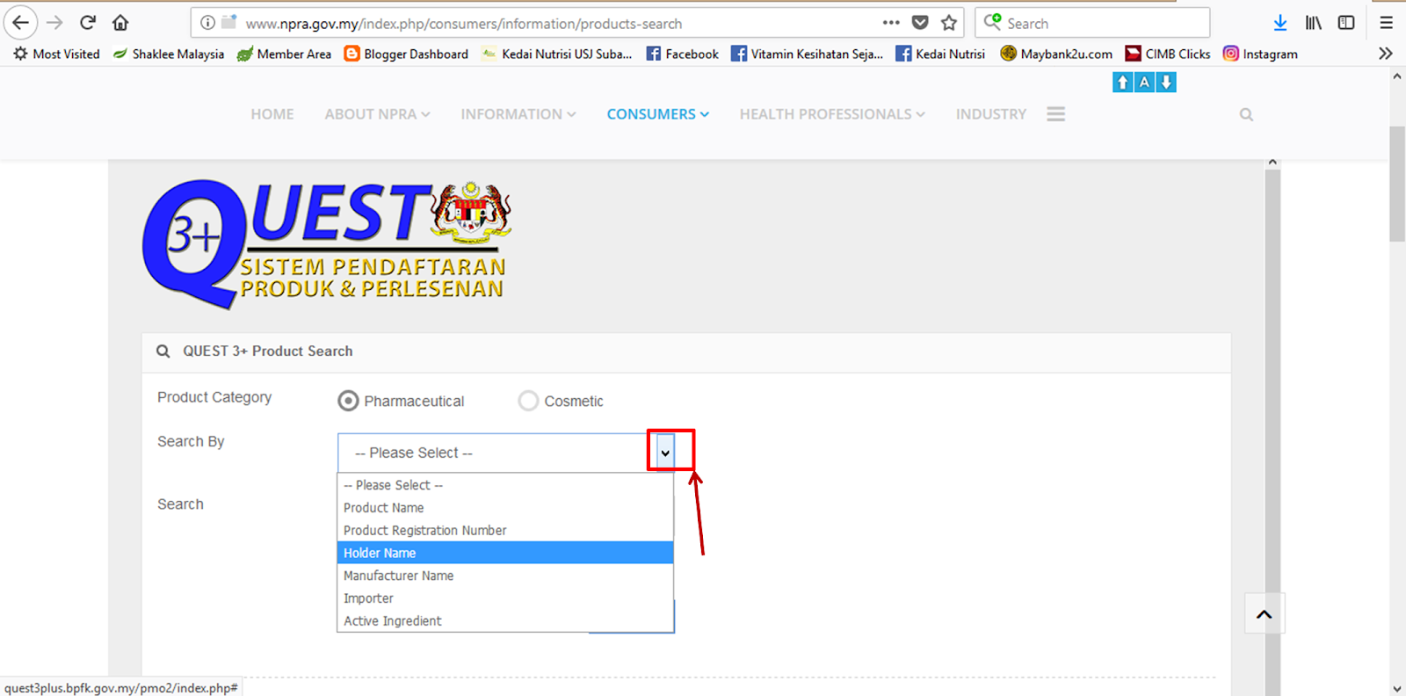
Task: Click the browser address bar URL
Action: pos(463,24)
